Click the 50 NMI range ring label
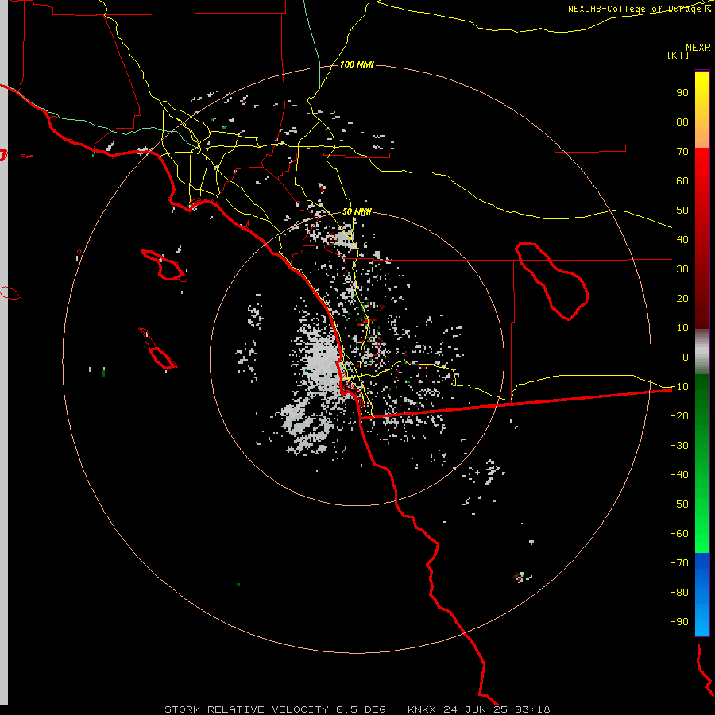Screen dimensions: 715x715 click(357, 211)
